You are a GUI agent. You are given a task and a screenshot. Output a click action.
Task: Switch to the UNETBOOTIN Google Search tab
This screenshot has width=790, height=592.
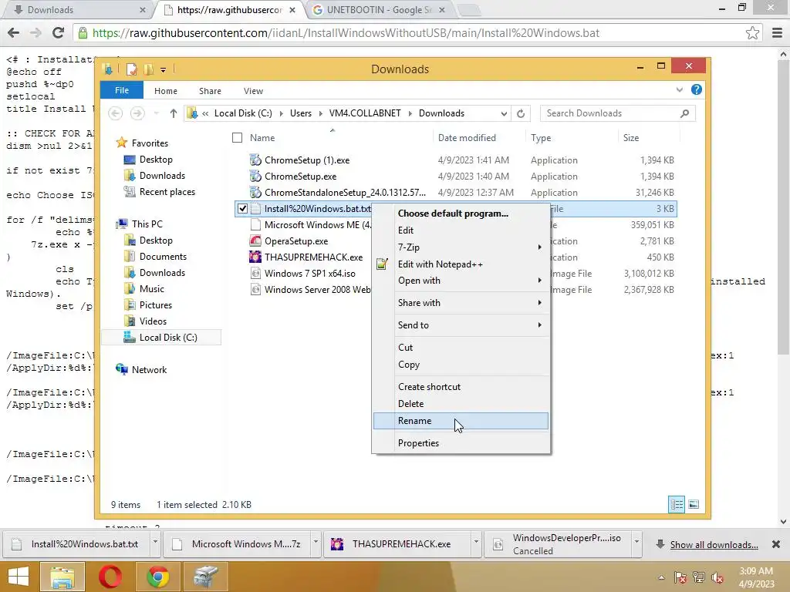click(378, 9)
